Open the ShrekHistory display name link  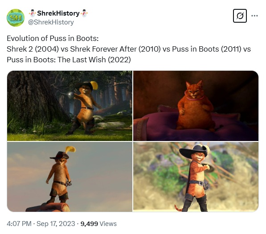click(58, 13)
